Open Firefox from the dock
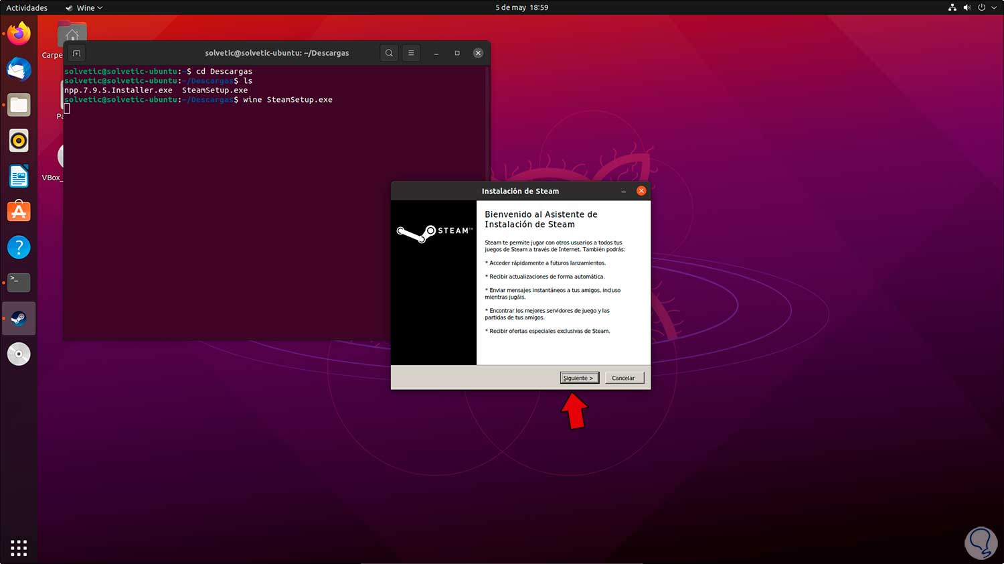 pyautogui.click(x=19, y=33)
